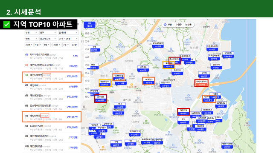Image resolution: width=273 pixels, height=153 pixels.
Task: Open the 남구 district dropdown
Action: [x=48, y=33]
